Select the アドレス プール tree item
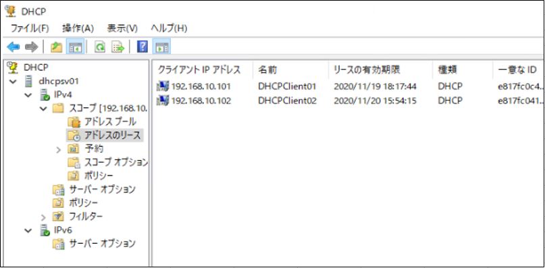 [x=110, y=122]
